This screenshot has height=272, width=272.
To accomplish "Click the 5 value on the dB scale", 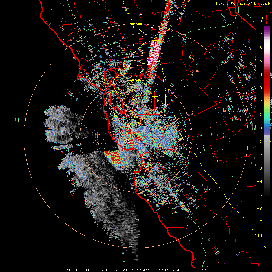I will pos(261,61).
